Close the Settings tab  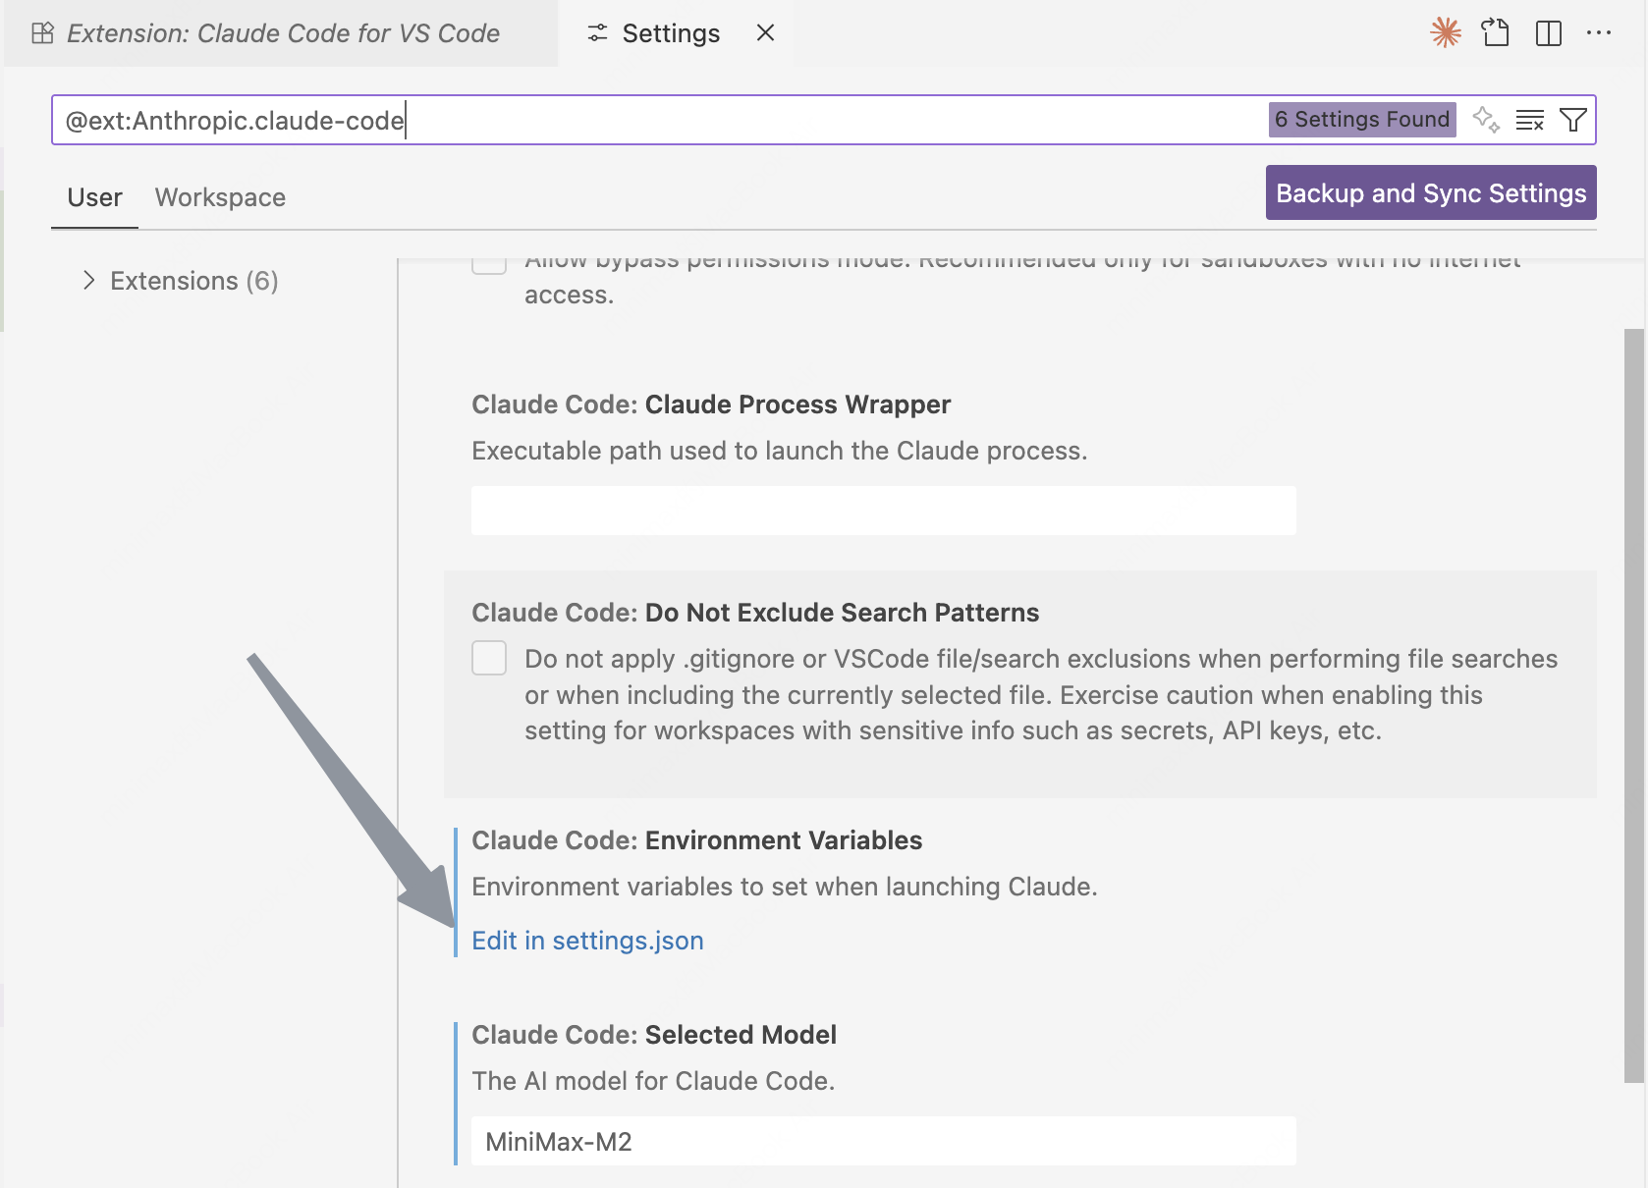click(x=766, y=32)
